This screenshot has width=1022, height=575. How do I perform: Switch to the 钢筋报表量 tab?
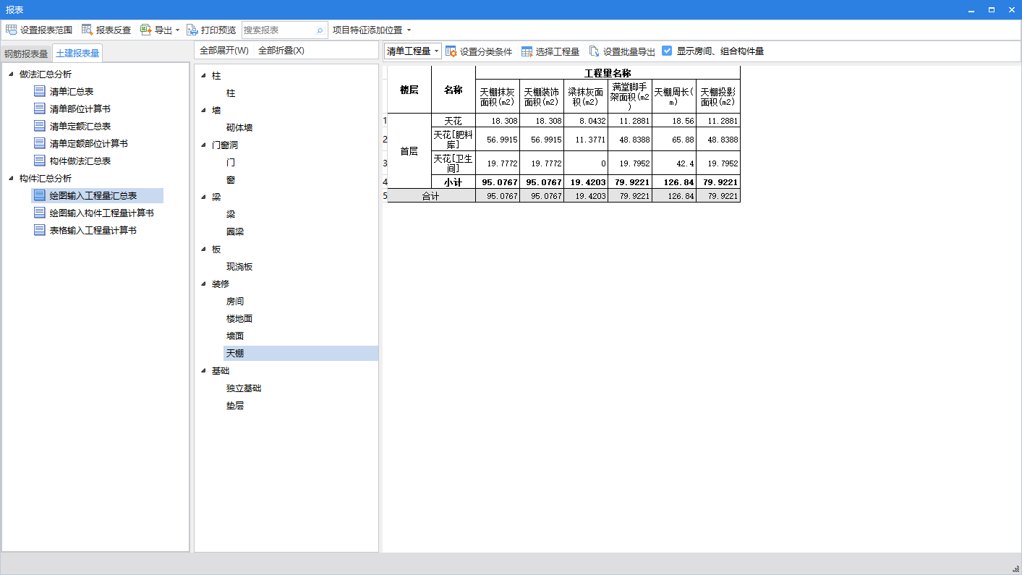(26, 54)
